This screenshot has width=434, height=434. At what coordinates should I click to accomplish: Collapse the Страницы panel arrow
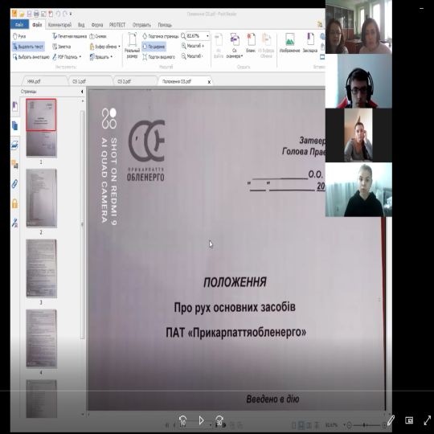point(82,92)
